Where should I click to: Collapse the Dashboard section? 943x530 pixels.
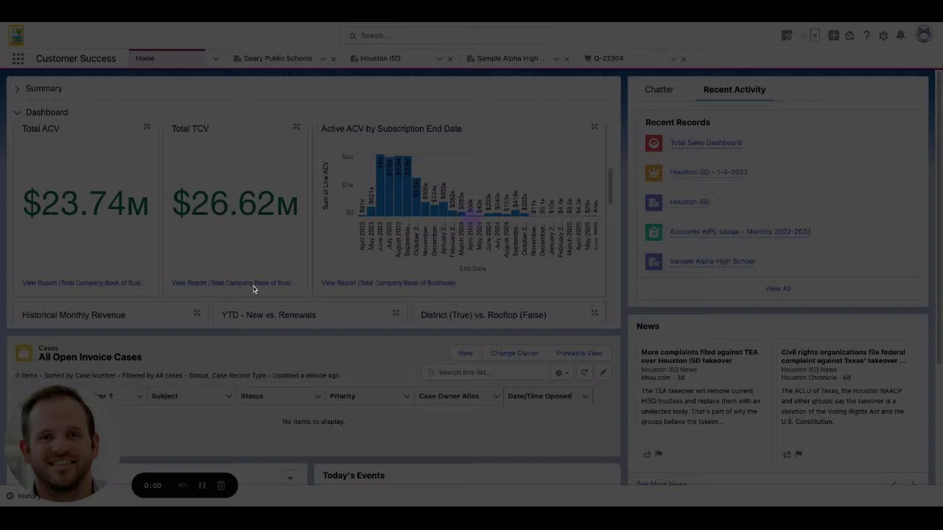[17, 113]
